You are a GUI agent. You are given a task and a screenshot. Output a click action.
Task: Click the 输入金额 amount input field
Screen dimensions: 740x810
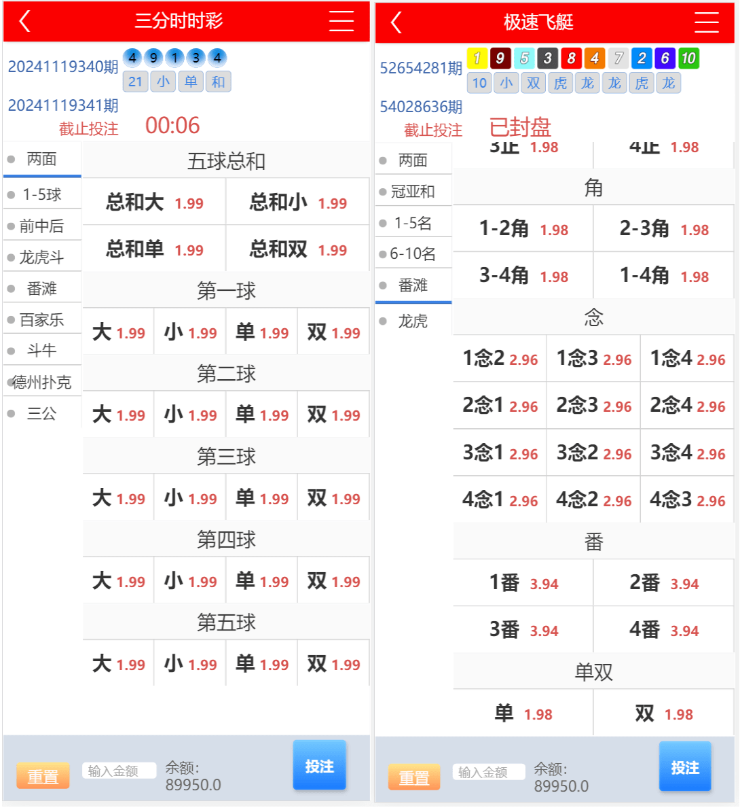119,771
